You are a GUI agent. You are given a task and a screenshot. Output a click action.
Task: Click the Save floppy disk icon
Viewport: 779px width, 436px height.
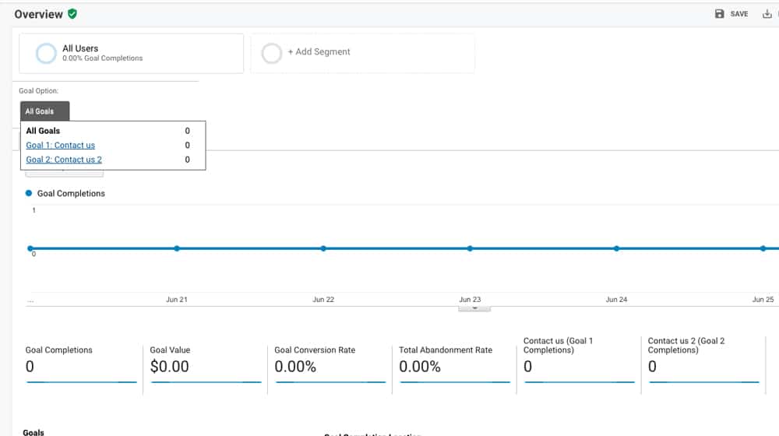pos(719,14)
